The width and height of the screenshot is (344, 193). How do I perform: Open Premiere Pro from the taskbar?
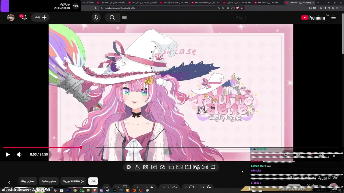pos(68,190)
